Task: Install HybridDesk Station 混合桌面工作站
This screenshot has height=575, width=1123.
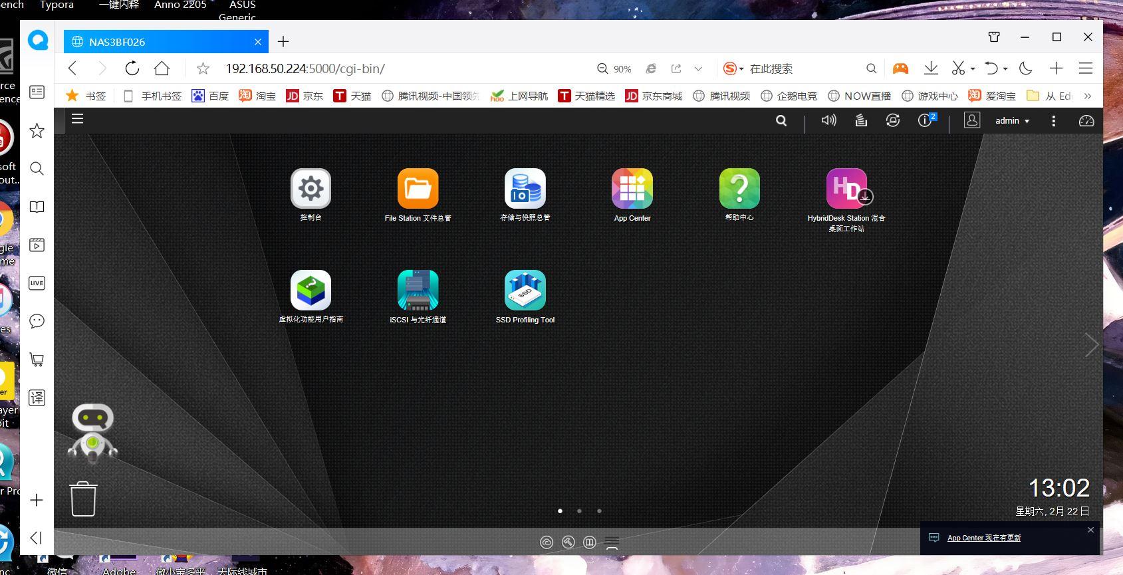Action: [846, 189]
